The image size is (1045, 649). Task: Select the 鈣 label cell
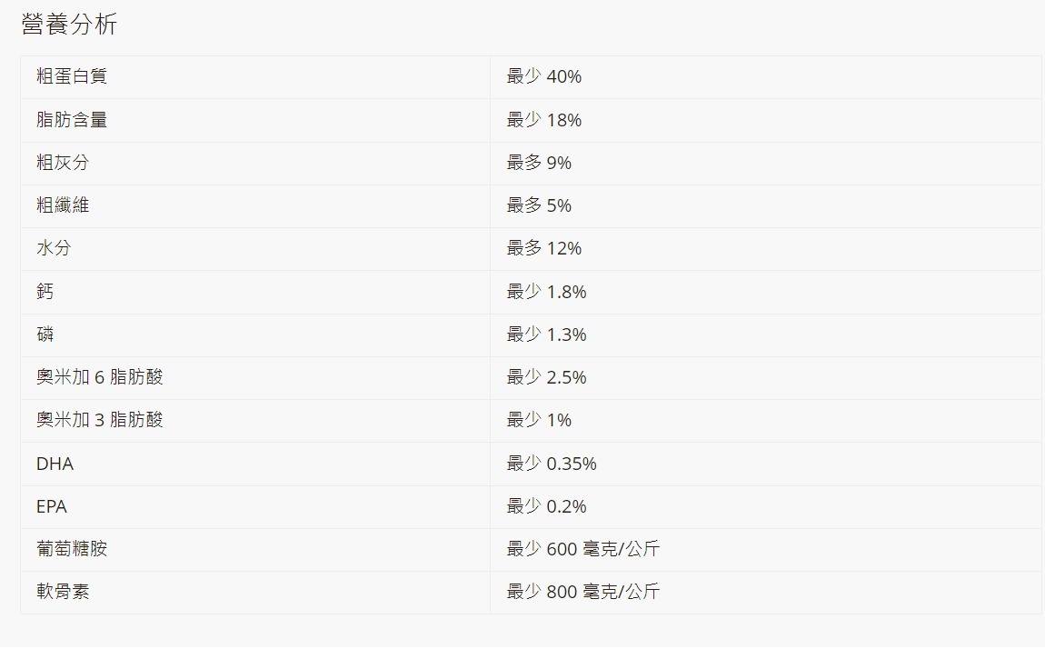tap(45, 292)
